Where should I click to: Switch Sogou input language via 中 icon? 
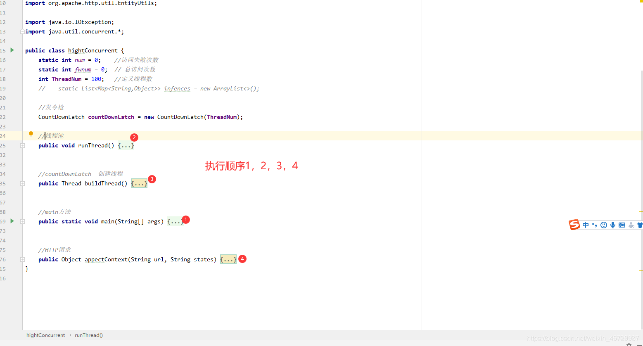click(586, 225)
